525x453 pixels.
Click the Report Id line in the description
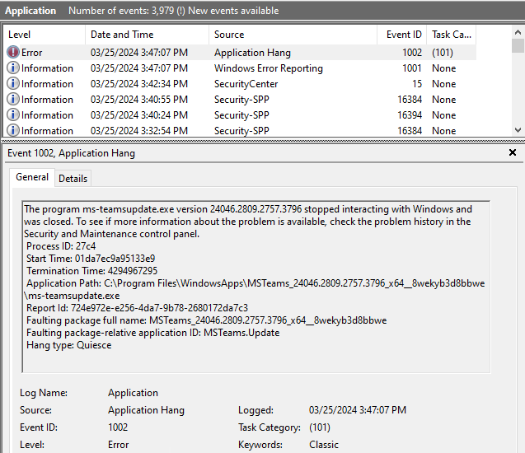point(138,308)
